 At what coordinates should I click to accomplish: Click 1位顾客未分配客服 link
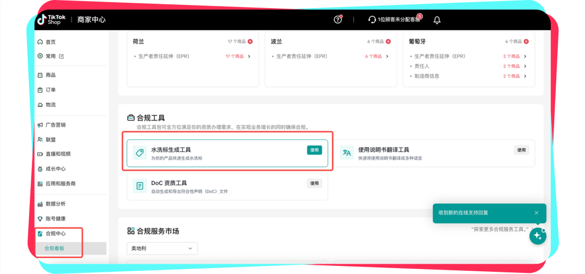pyautogui.click(x=399, y=20)
